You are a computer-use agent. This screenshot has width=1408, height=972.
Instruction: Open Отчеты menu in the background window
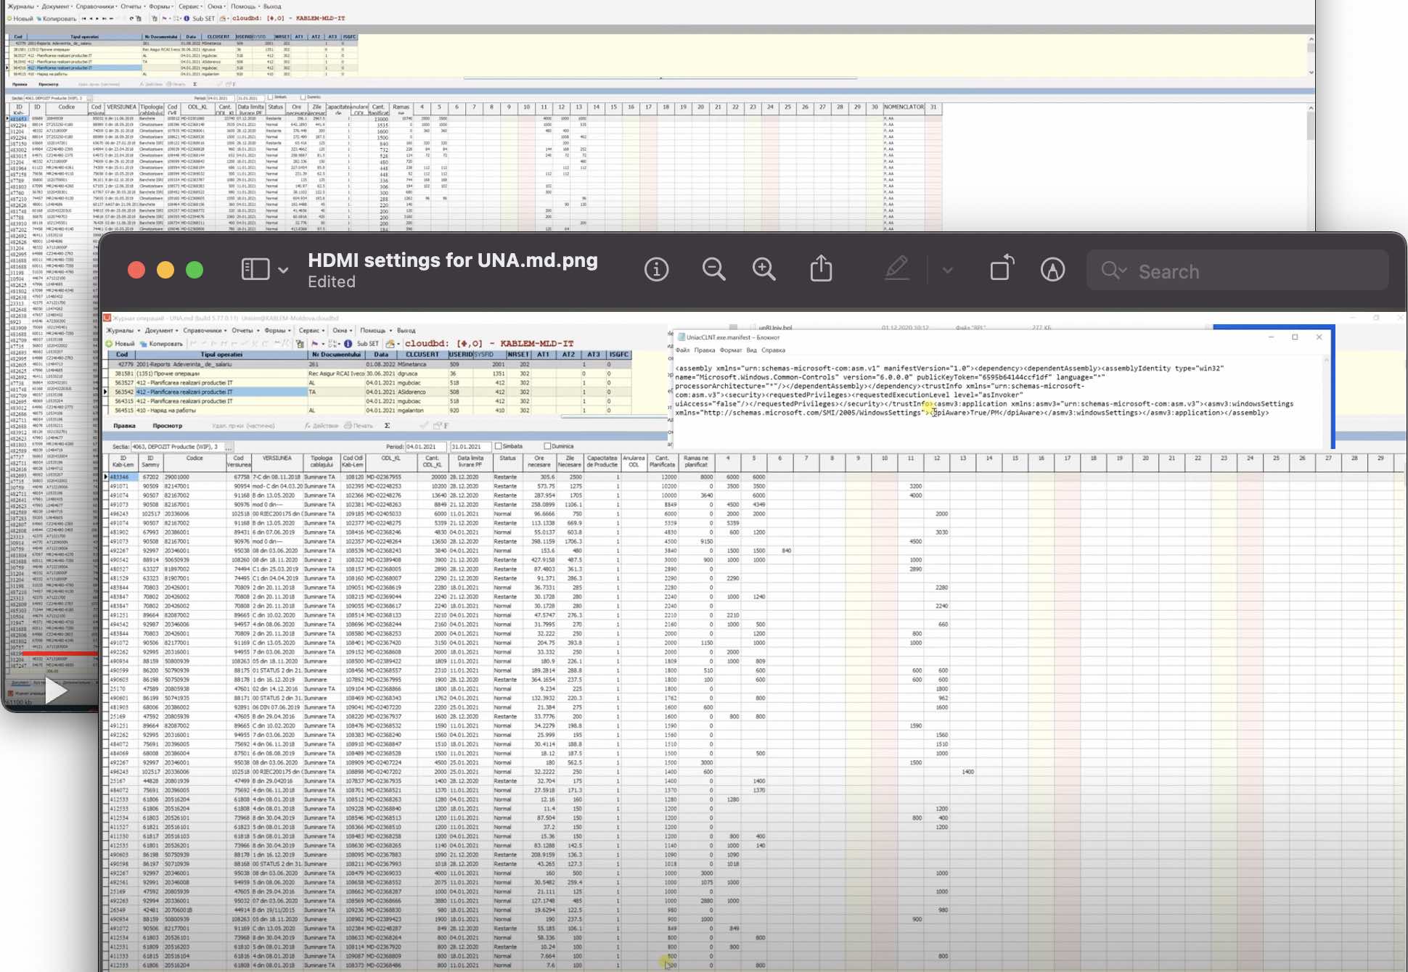click(132, 7)
